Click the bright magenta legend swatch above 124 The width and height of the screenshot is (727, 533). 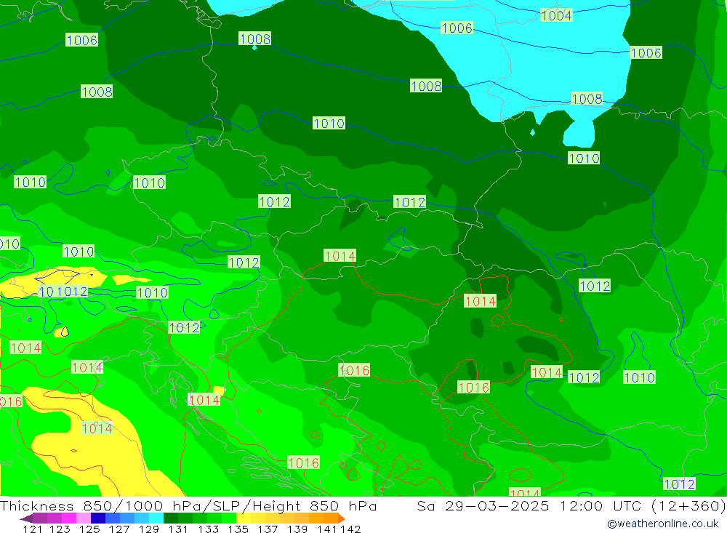pos(69,518)
